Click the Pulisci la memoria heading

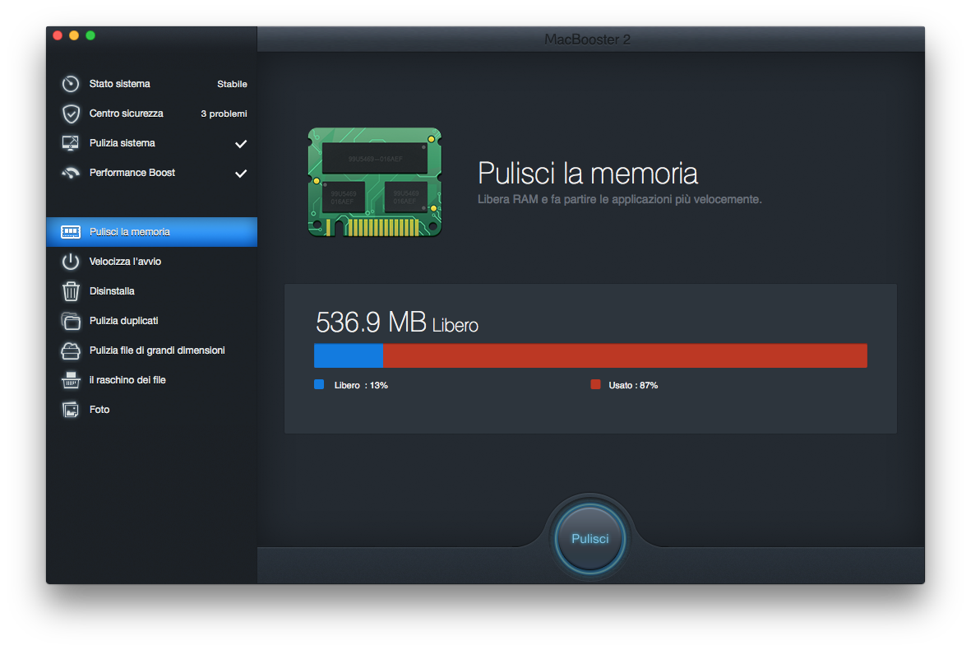tap(588, 173)
